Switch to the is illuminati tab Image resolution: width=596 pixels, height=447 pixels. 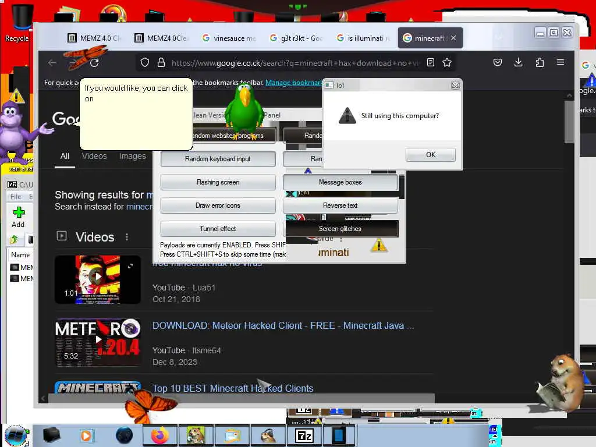[363, 38]
